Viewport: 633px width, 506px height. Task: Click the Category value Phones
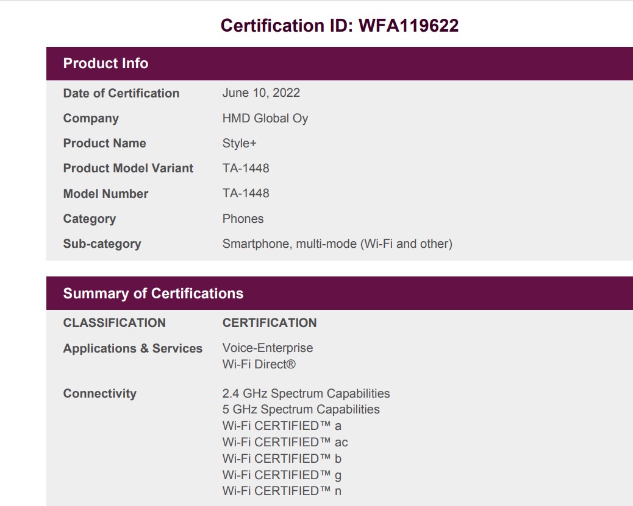point(243,219)
